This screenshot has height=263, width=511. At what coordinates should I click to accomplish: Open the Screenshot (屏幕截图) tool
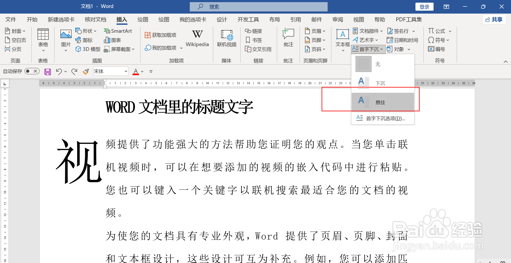[119, 49]
